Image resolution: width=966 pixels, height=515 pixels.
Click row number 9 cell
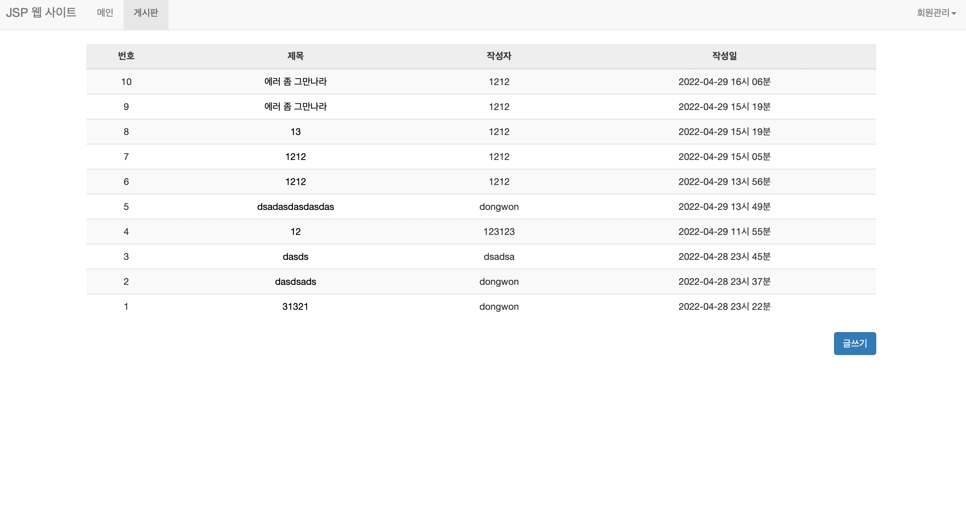pyautogui.click(x=126, y=107)
